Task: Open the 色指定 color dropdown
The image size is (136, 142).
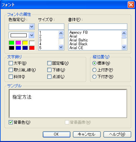Action: [32, 27]
